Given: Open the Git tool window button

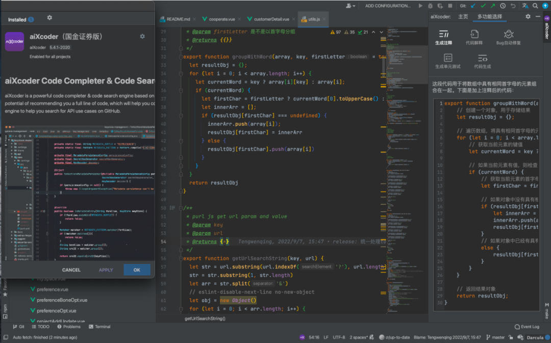Looking at the screenshot, I should point(19,327).
